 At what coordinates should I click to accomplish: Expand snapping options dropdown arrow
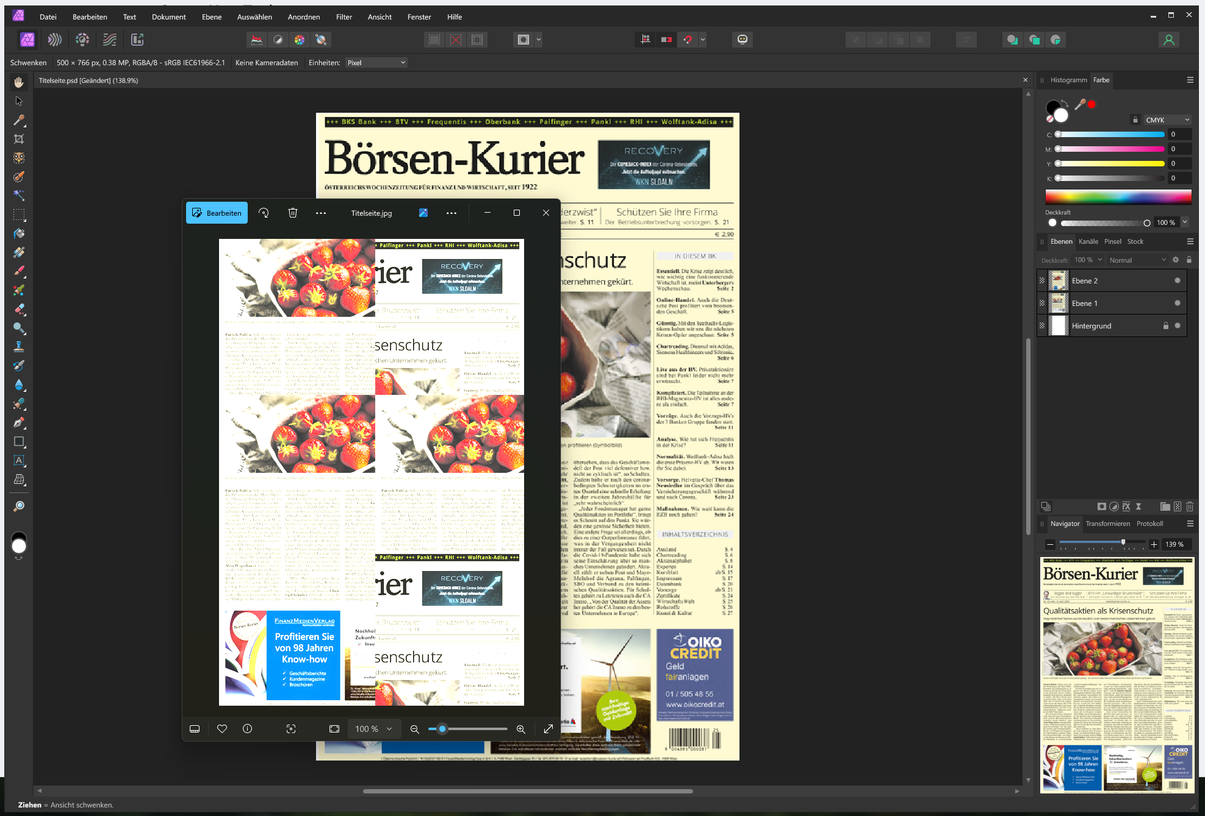(703, 40)
